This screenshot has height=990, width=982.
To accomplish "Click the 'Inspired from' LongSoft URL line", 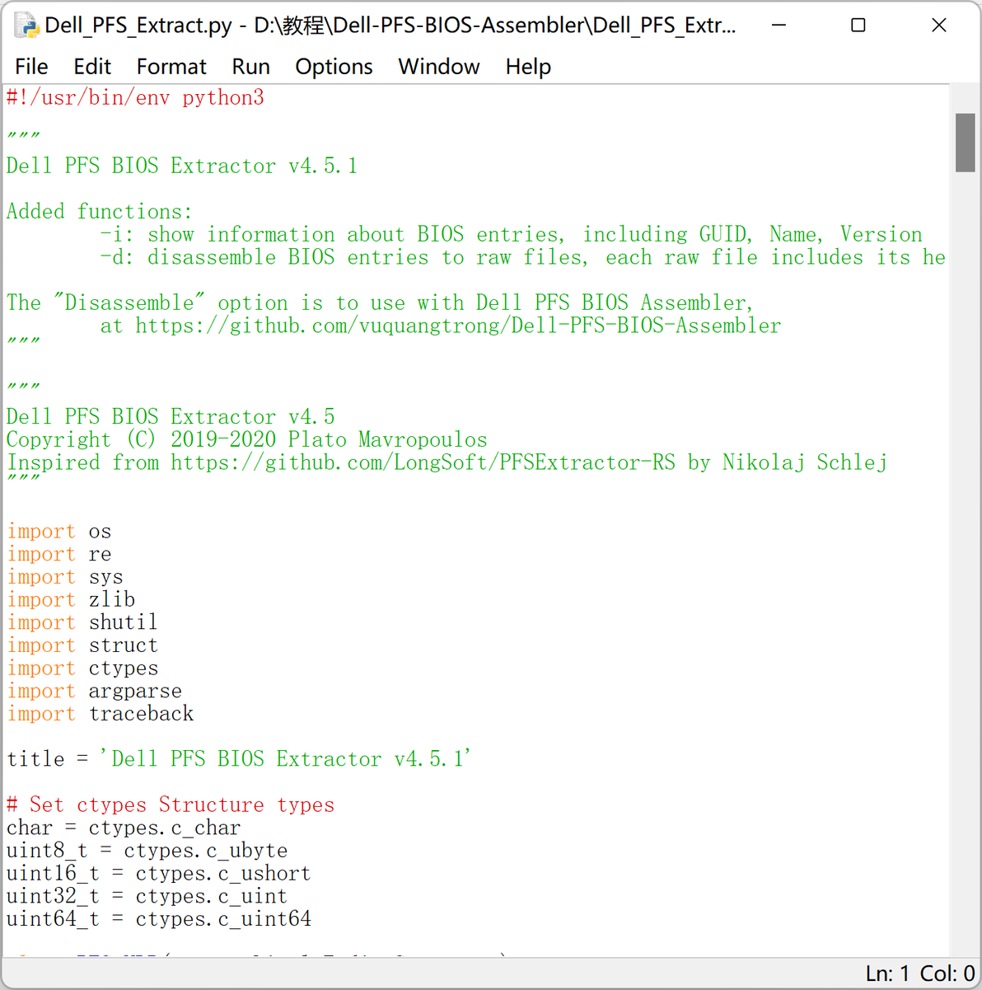I will tap(447, 462).
